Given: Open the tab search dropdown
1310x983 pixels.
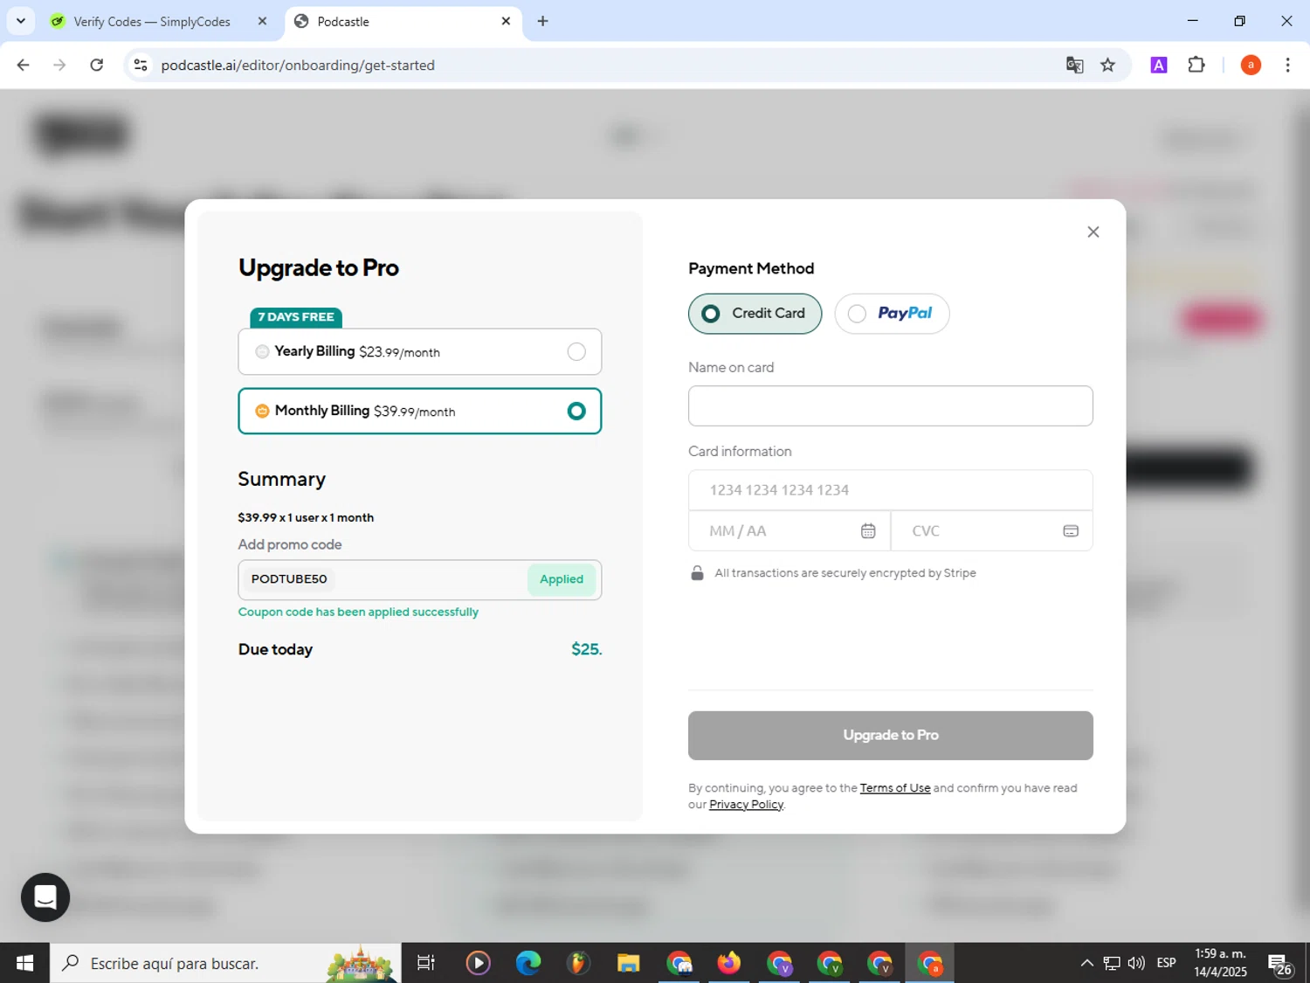Looking at the screenshot, I should (x=21, y=21).
